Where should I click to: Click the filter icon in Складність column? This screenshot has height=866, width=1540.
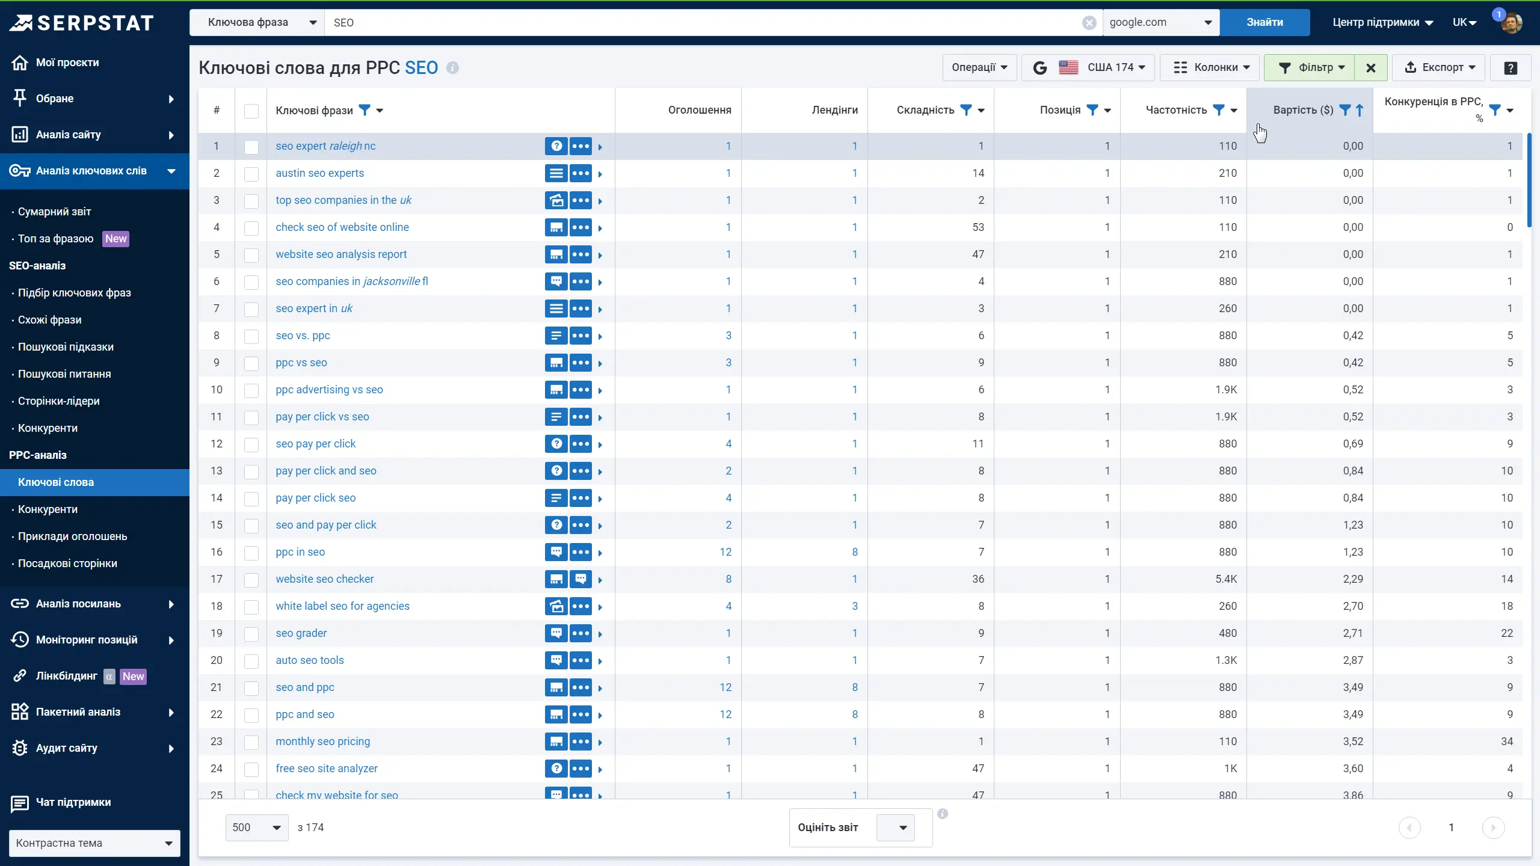tap(966, 110)
